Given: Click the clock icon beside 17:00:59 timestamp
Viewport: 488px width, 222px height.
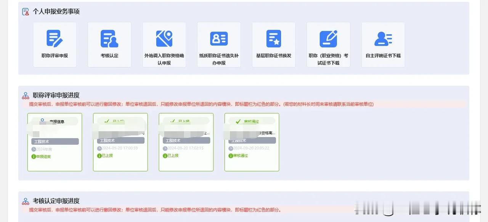Looking at the screenshot, I should [99, 148].
